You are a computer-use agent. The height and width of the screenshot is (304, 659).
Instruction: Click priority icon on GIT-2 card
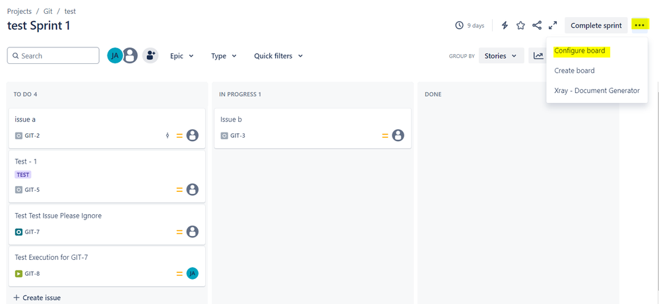point(179,136)
